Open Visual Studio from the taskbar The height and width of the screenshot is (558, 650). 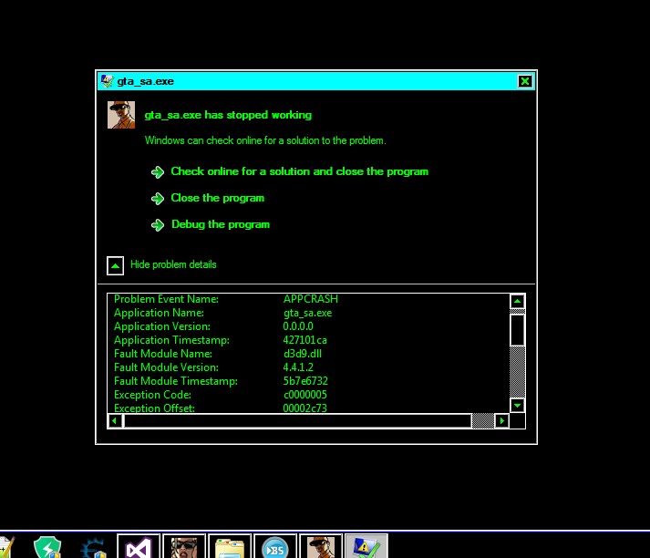coord(139,546)
